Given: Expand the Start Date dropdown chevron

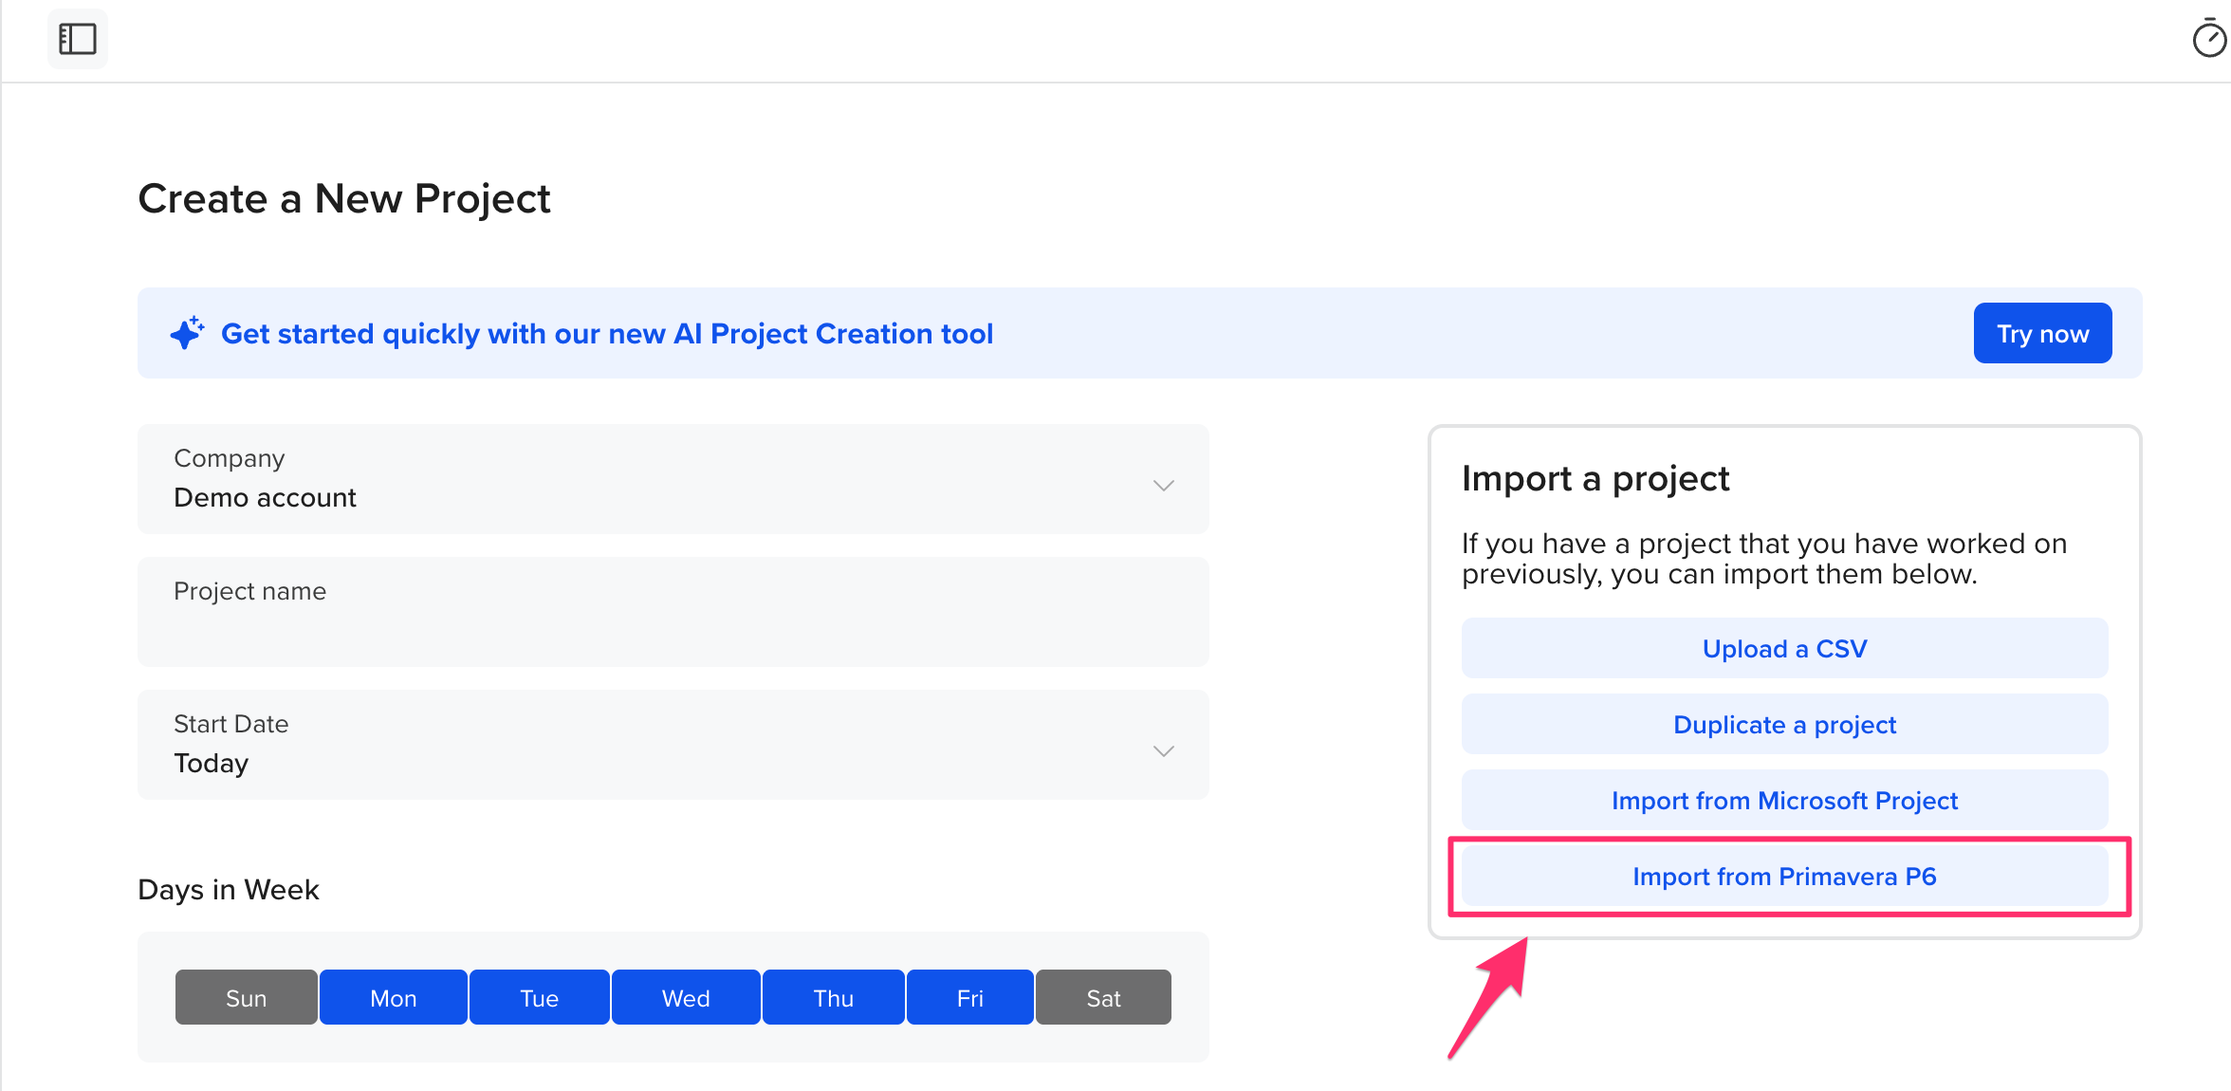Looking at the screenshot, I should click(x=1164, y=750).
